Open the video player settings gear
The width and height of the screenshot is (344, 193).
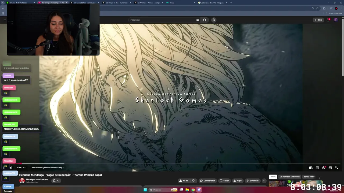324,168
